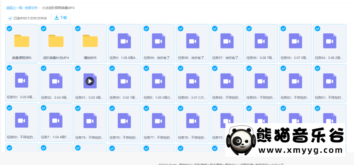Click the 任务85 video file icon
This screenshot has width=354, height=165.
(x=261, y=81)
